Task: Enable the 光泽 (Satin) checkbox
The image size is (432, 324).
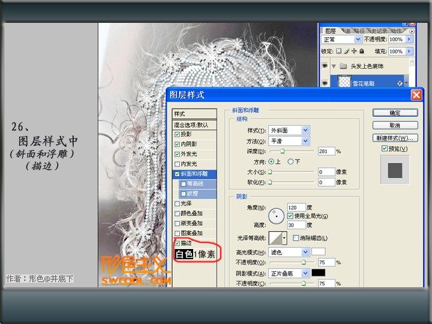Action: click(x=177, y=203)
